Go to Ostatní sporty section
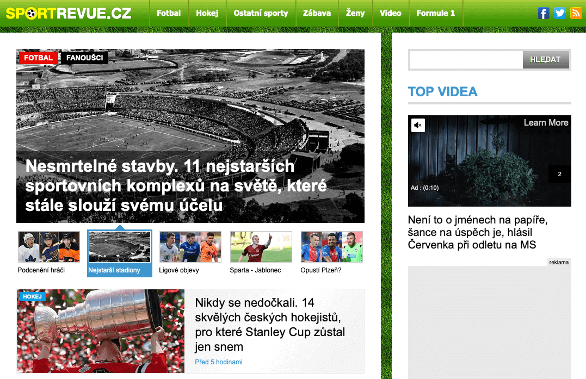 [x=261, y=13]
